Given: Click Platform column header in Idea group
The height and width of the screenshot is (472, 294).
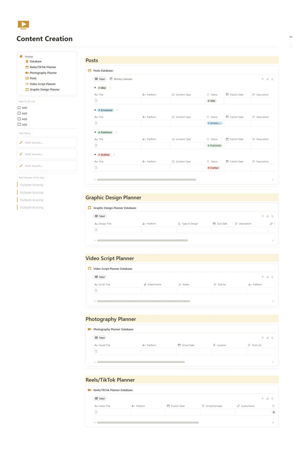Looking at the screenshot, I should (x=149, y=95).
